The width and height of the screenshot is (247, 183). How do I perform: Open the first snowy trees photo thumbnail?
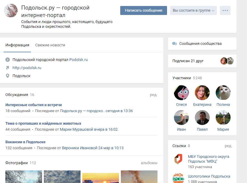pos(24,177)
